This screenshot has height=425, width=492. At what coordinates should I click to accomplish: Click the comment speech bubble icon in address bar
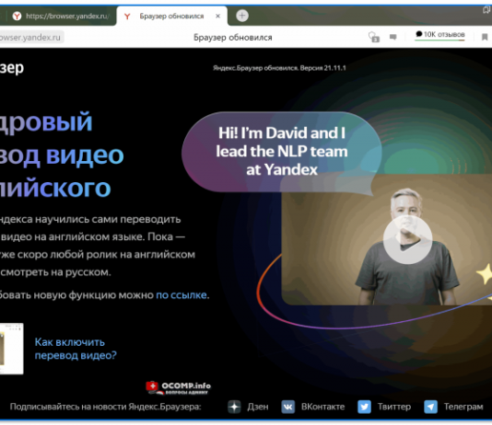[392, 37]
